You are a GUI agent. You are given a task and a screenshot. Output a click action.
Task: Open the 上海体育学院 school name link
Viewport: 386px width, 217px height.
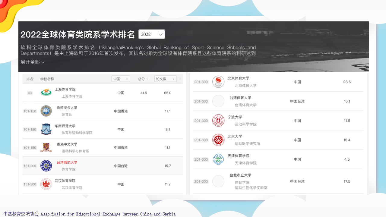(65, 90)
